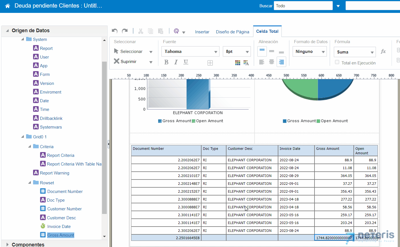Open the font color icon

point(246,63)
